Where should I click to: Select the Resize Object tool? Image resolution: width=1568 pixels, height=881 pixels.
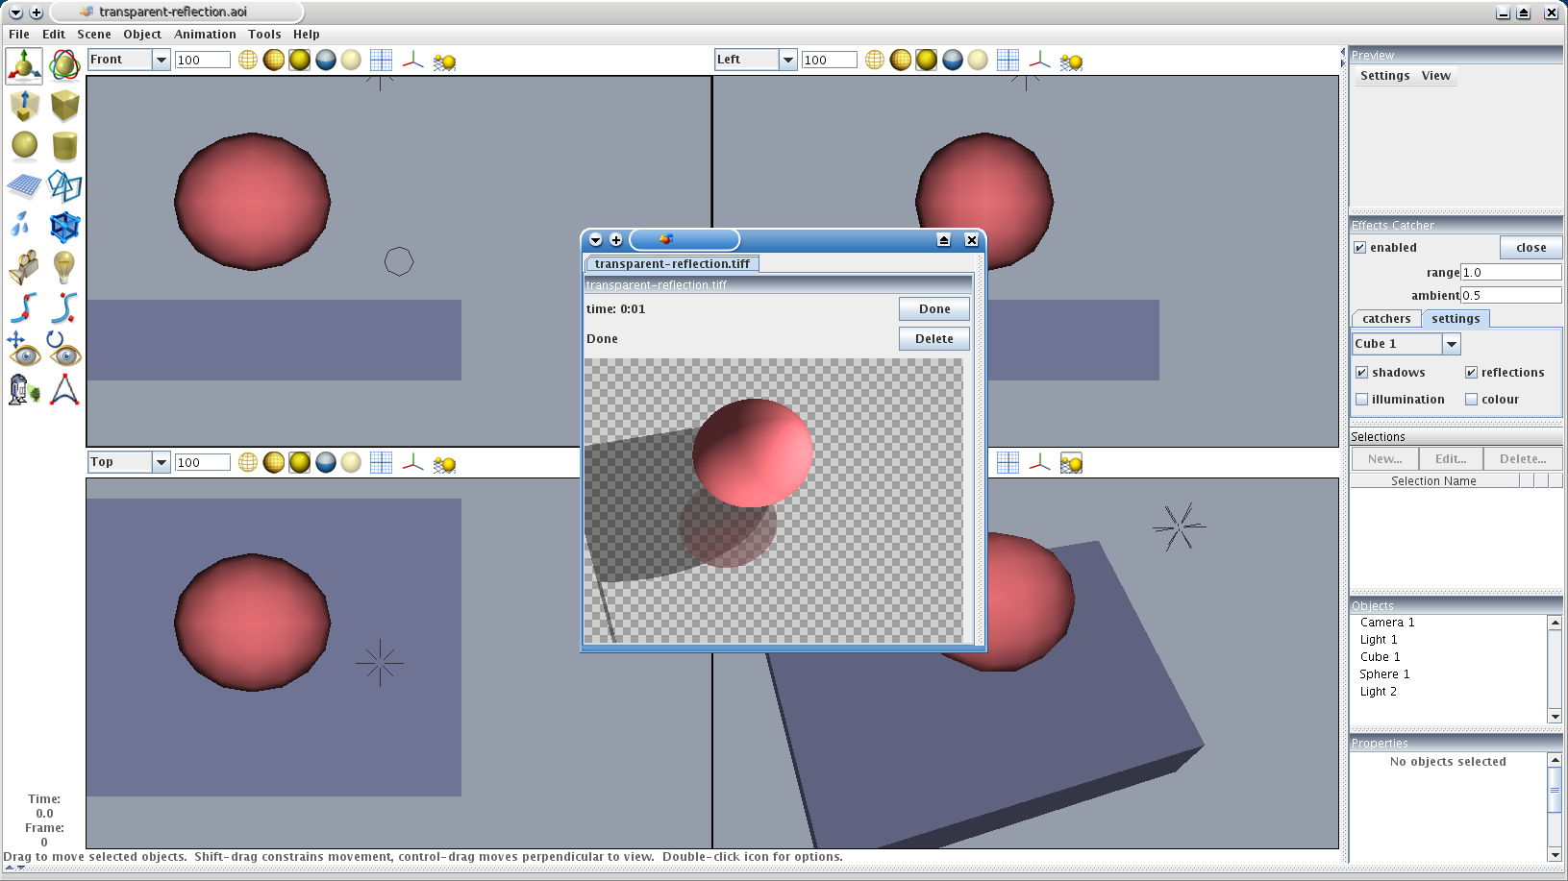pos(24,106)
